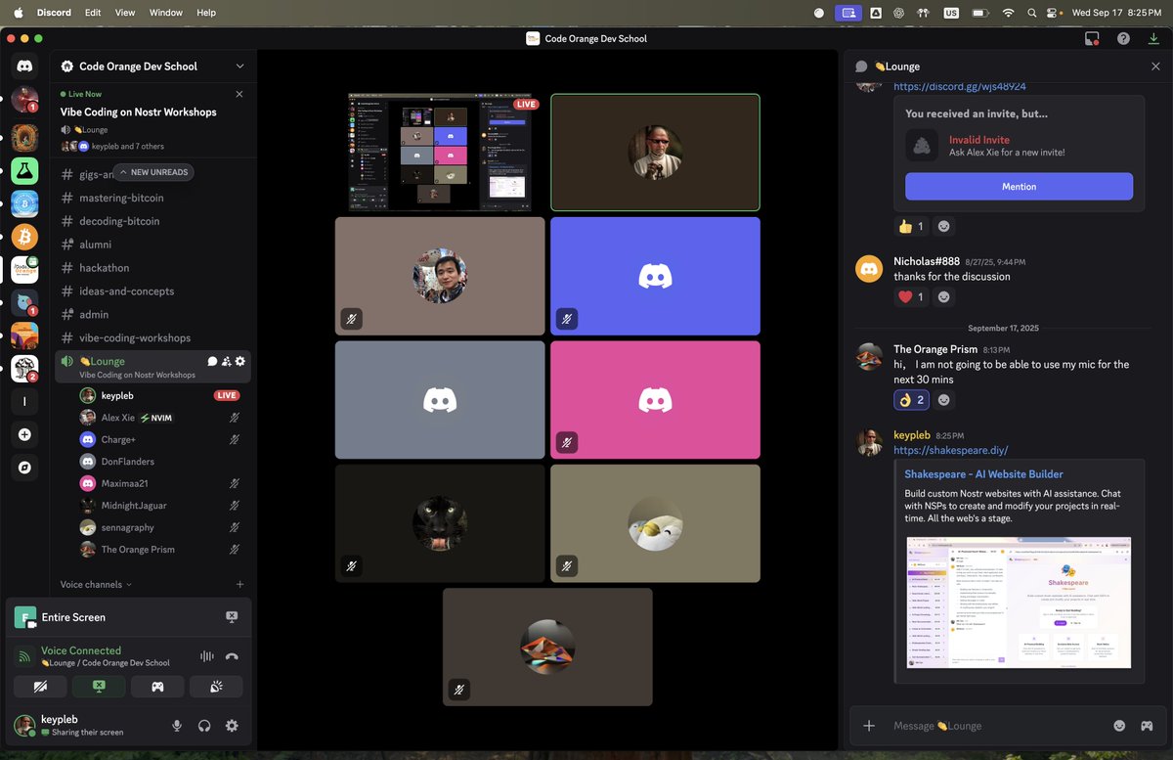1173x760 pixels.
Task: Close the Lounge chat panel
Action: [1155, 67]
